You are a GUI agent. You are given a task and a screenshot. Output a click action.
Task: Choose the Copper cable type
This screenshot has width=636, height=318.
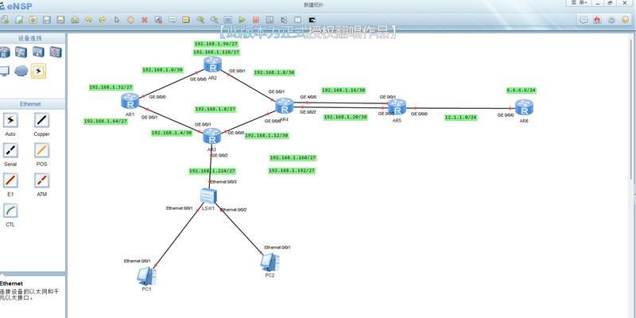[42, 120]
